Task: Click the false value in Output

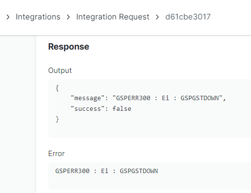Action: [122, 109]
